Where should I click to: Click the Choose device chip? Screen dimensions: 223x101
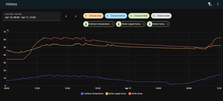[116, 16]
